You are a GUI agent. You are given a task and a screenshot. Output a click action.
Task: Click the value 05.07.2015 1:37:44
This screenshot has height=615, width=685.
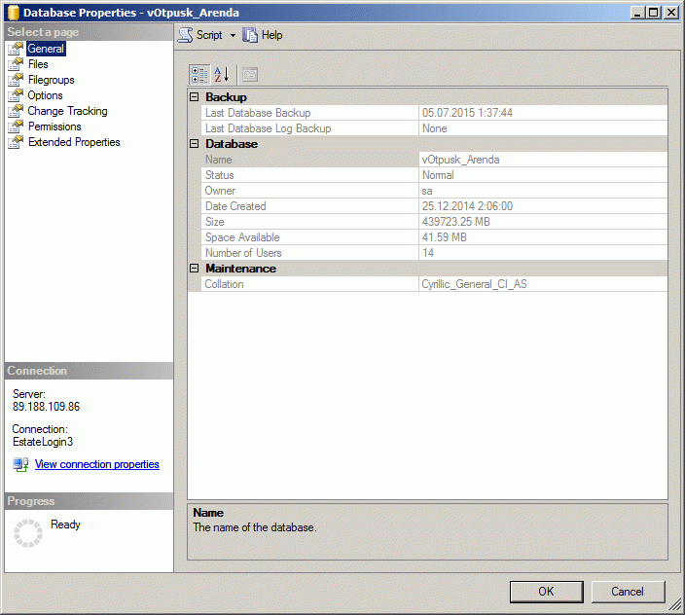pos(467,113)
